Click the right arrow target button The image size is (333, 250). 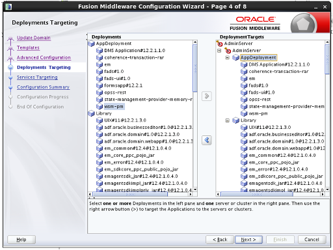click(206, 96)
